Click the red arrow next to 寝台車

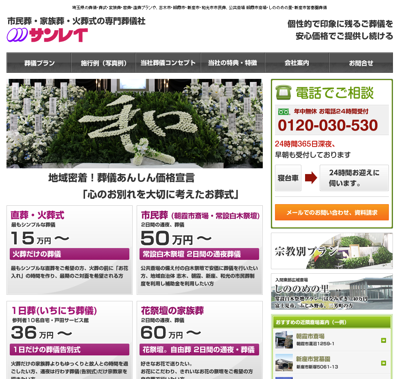(311, 178)
